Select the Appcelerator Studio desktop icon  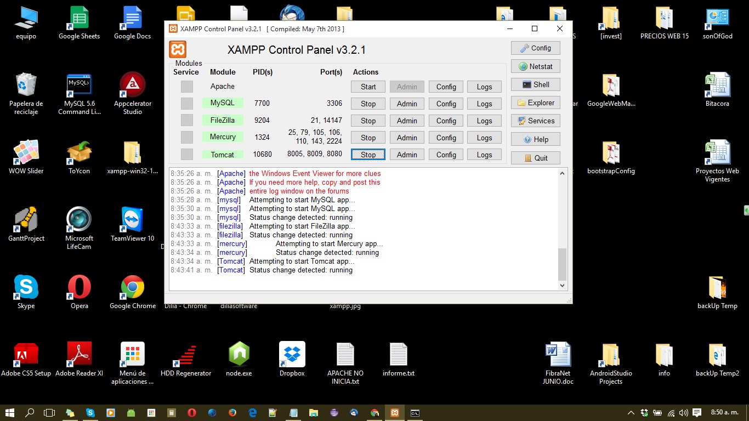click(133, 93)
